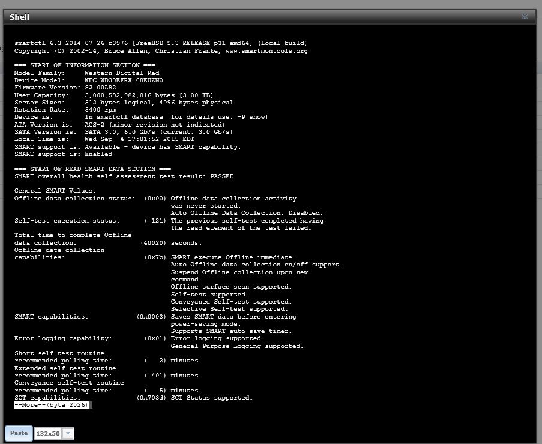This screenshot has width=542, height=444.
Task: Click the PASSED health result text
Action: pyautogui.click(x=222, y=176)
